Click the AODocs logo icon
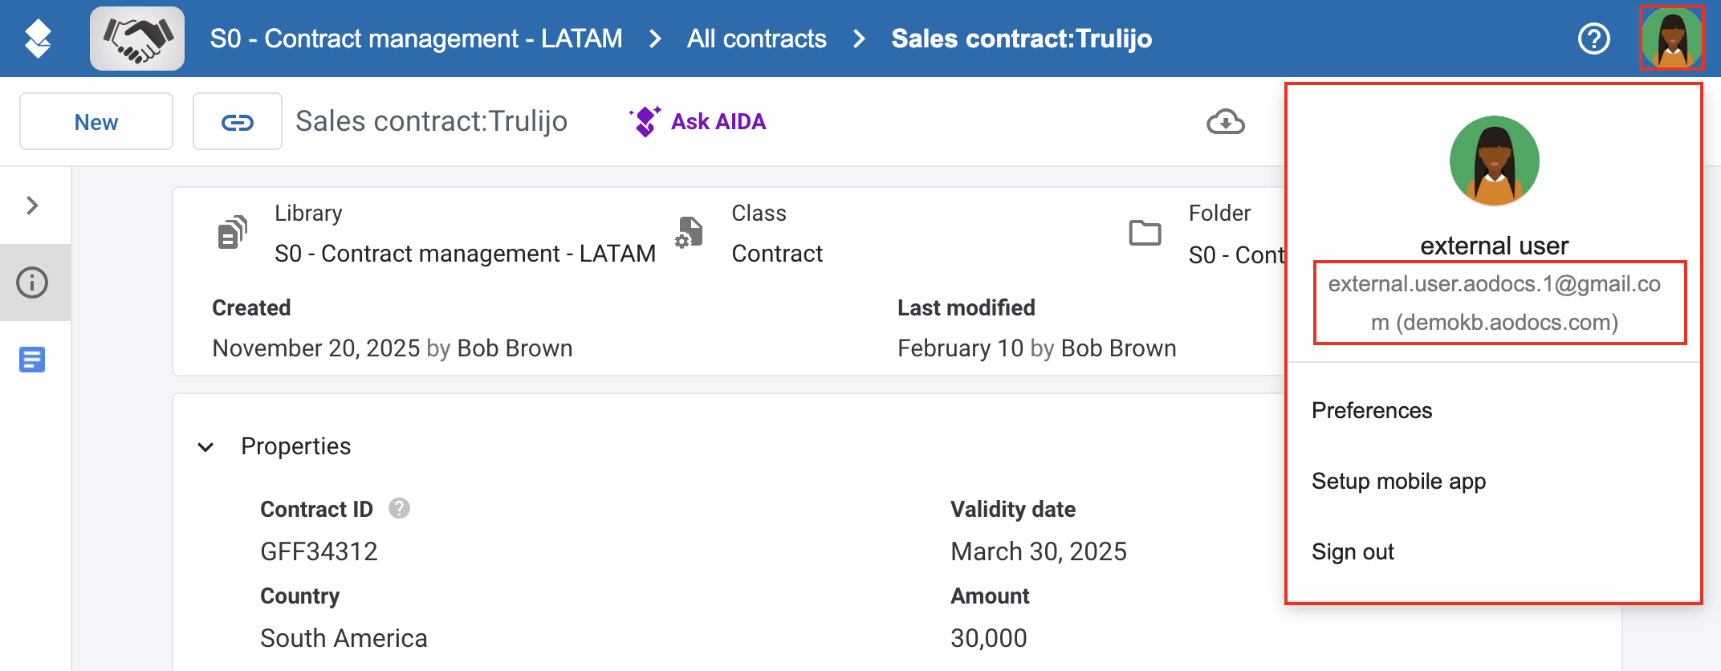This screenshot has height=671, width=1721. point(38,39)
